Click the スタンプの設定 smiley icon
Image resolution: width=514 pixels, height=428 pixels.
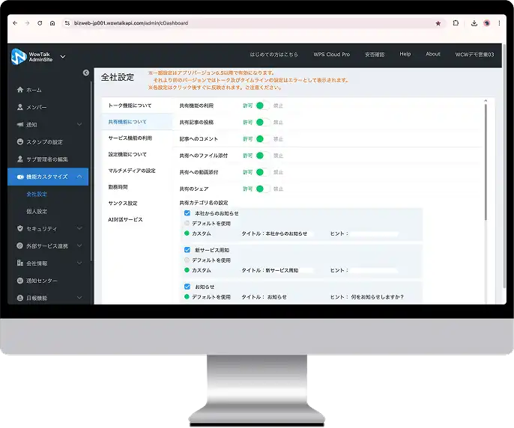tap(20, 141)
